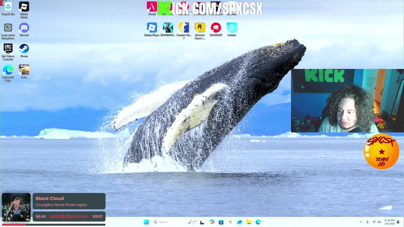
Task: Open the notification bell in the tray
Action: click(x=398, y=222)
